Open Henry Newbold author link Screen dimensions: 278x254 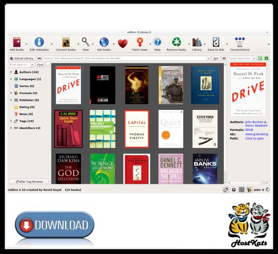click(x=256, y=126)
